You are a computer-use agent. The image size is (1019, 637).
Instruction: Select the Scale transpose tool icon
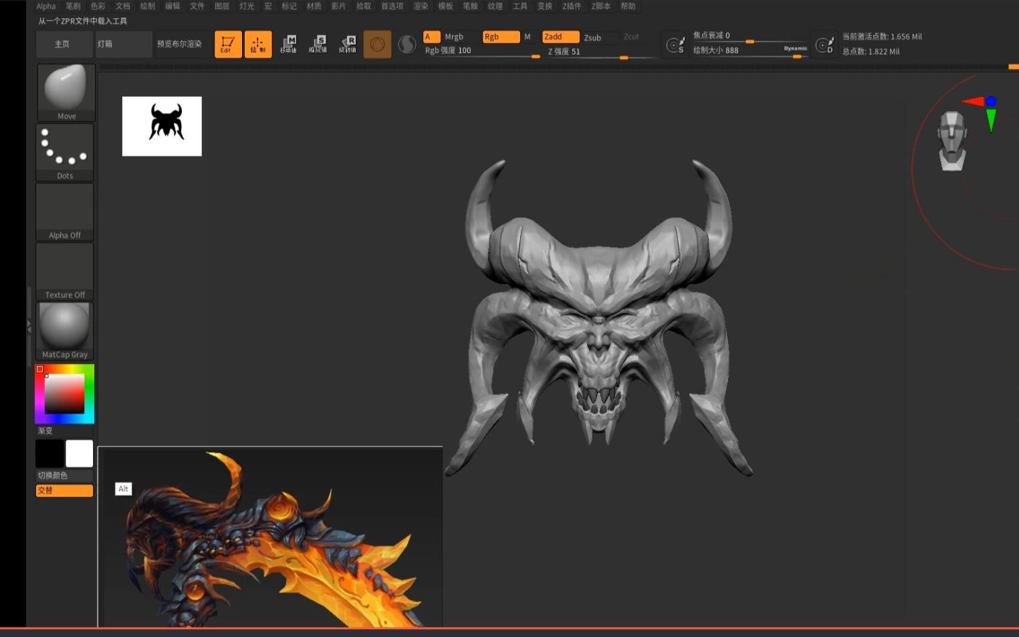(x=320, y=43)
